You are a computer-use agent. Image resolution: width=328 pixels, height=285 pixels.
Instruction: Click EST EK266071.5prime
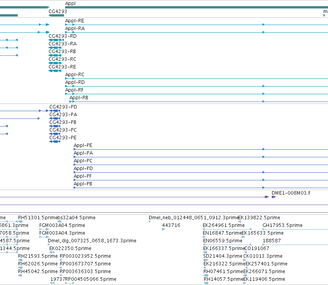click(x=264, y=272)
